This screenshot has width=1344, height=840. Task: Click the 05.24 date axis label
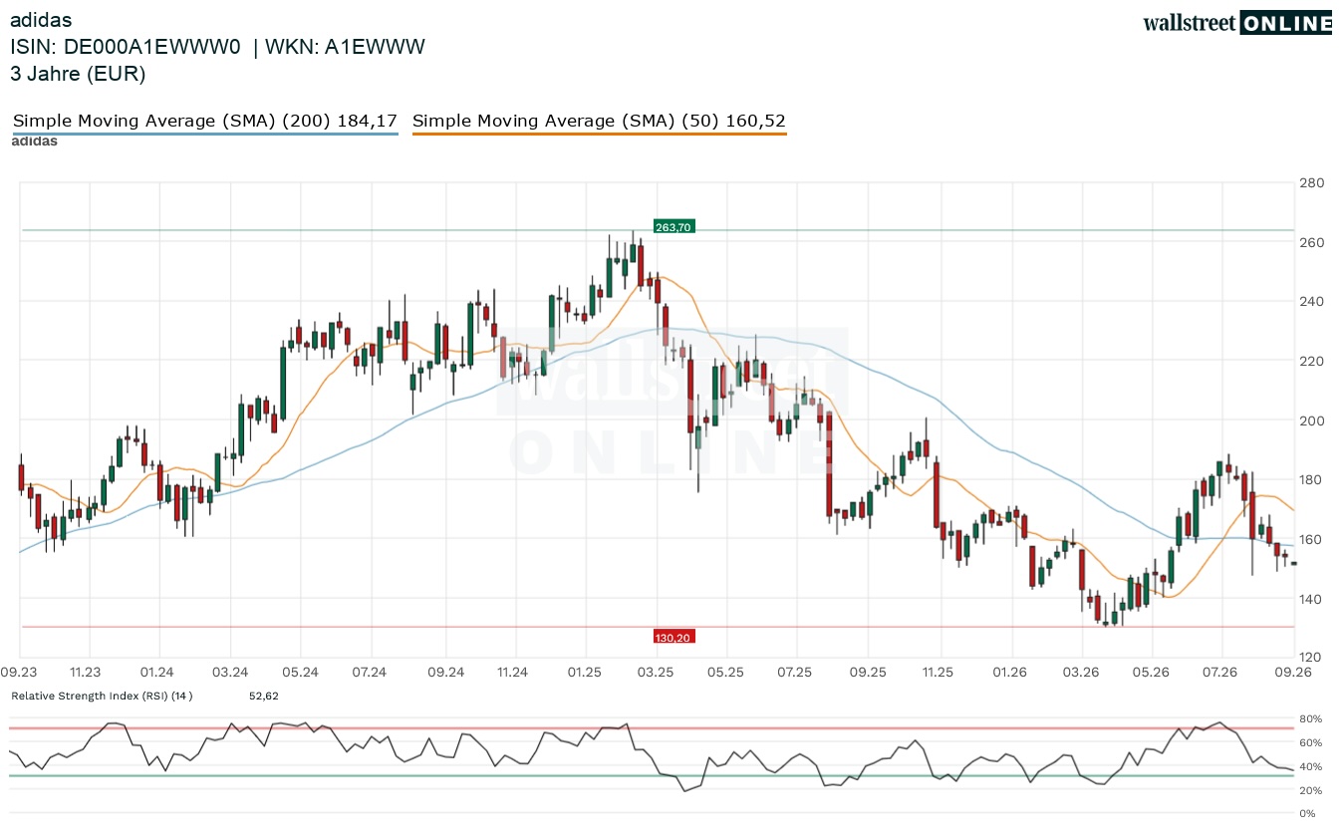(x=300, y=673)
